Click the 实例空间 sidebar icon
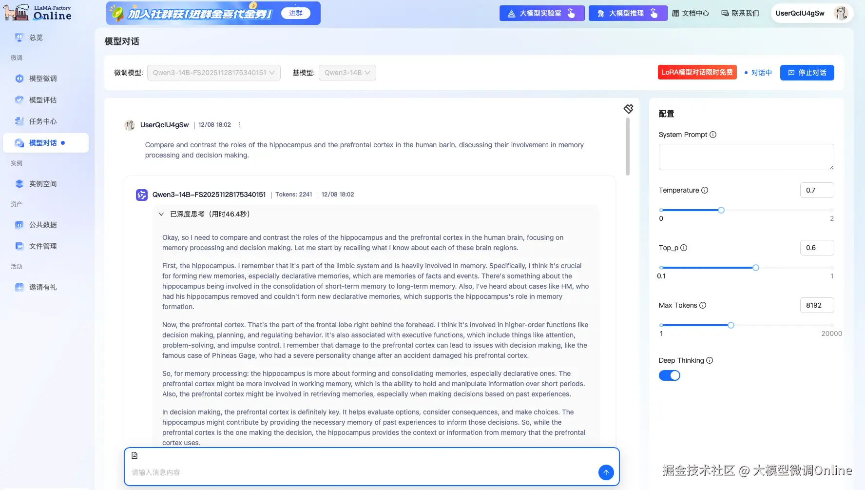The height and width of the screenshot is (490, 865). click(x=19, y=184)
